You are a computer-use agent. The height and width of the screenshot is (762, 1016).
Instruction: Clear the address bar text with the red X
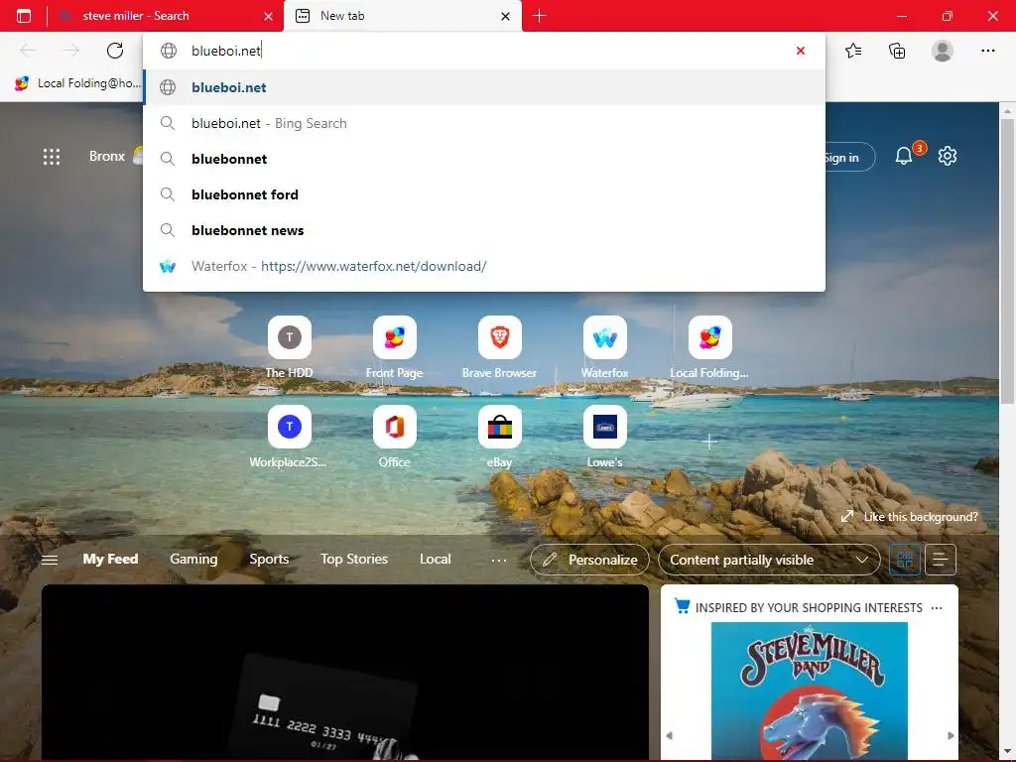[x=801, y=51]
